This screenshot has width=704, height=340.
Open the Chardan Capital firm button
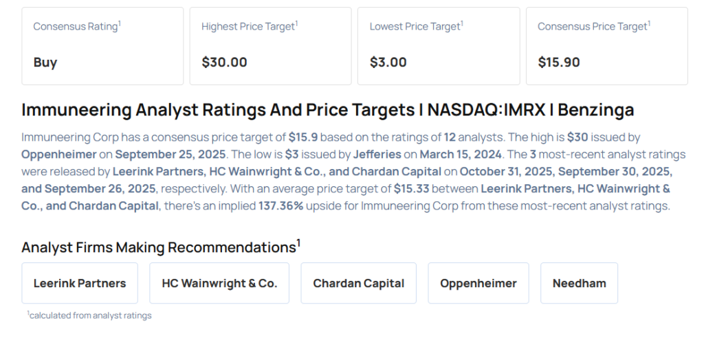tap(358, 283)
